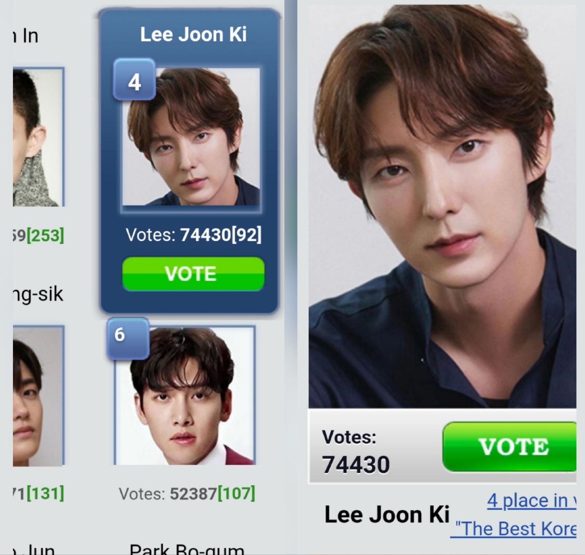This screenshot has width=585, height=555.
Task: Open "The Best Kore" ranking link
Action: pos(514,529)
